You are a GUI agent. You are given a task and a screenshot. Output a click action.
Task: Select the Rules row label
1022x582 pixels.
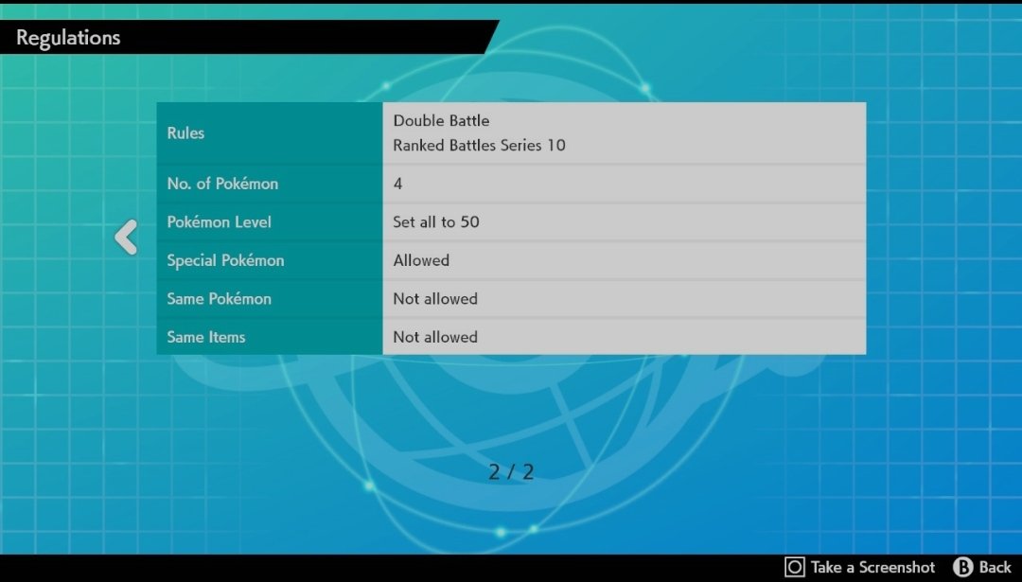[x=185, y=132]
